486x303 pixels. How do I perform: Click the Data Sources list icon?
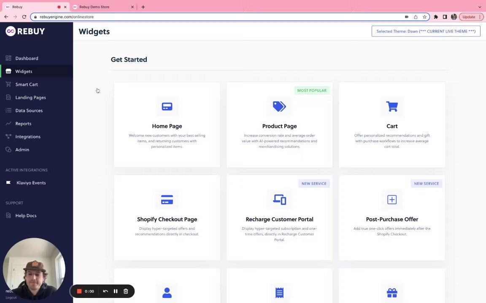(x=8, y=110)
